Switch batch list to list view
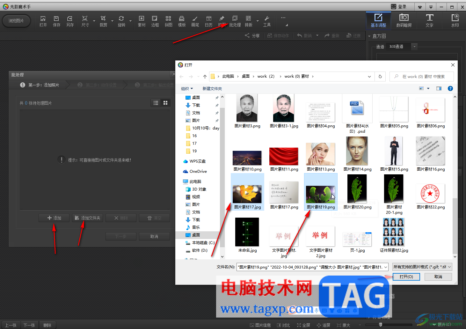 point(156,103)
